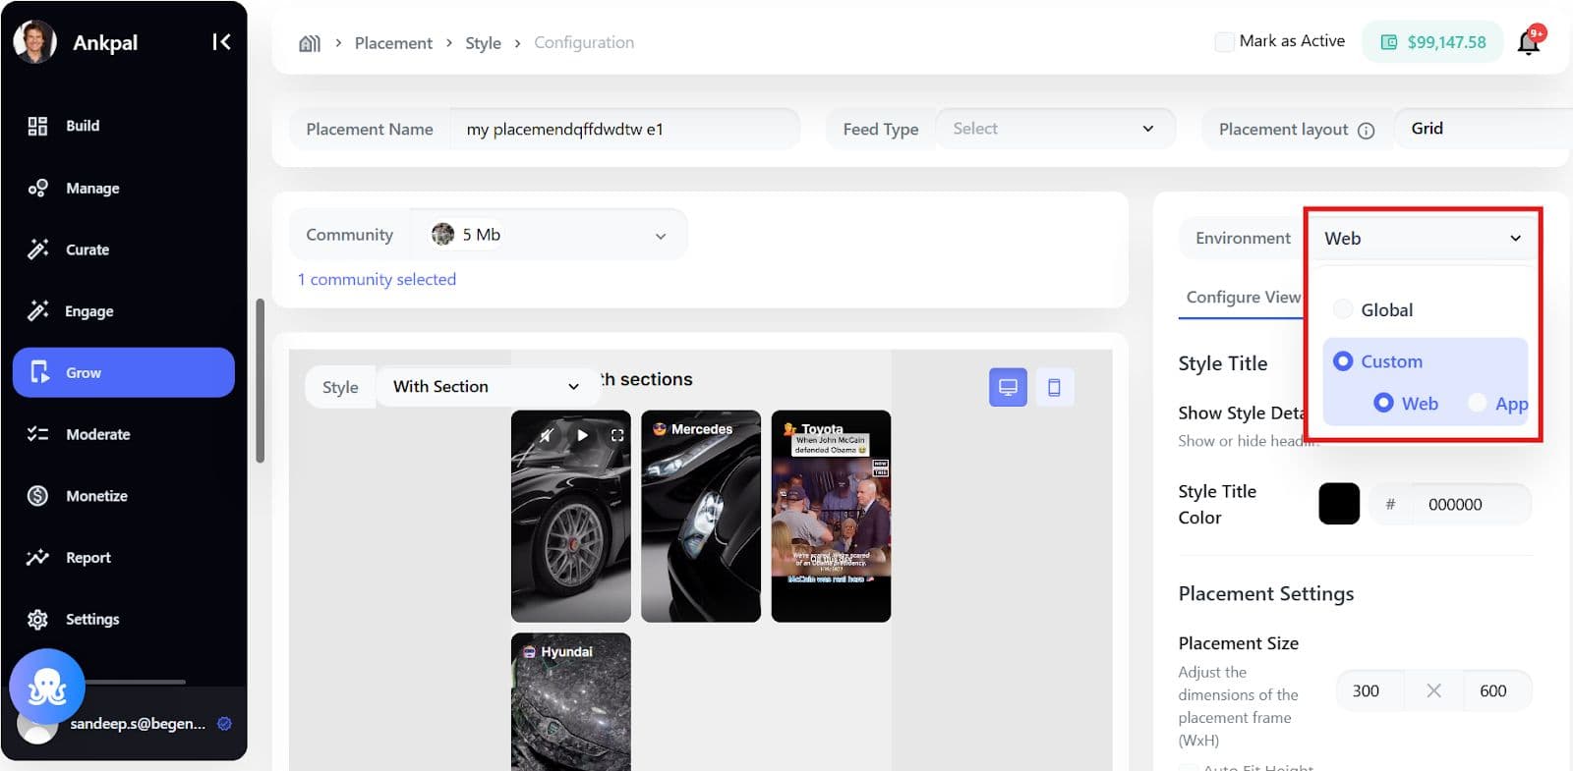The height and width of the screenshot is (771, 1573).
Task: Open the notifications bell
Action: click(x=1529, y=42)
